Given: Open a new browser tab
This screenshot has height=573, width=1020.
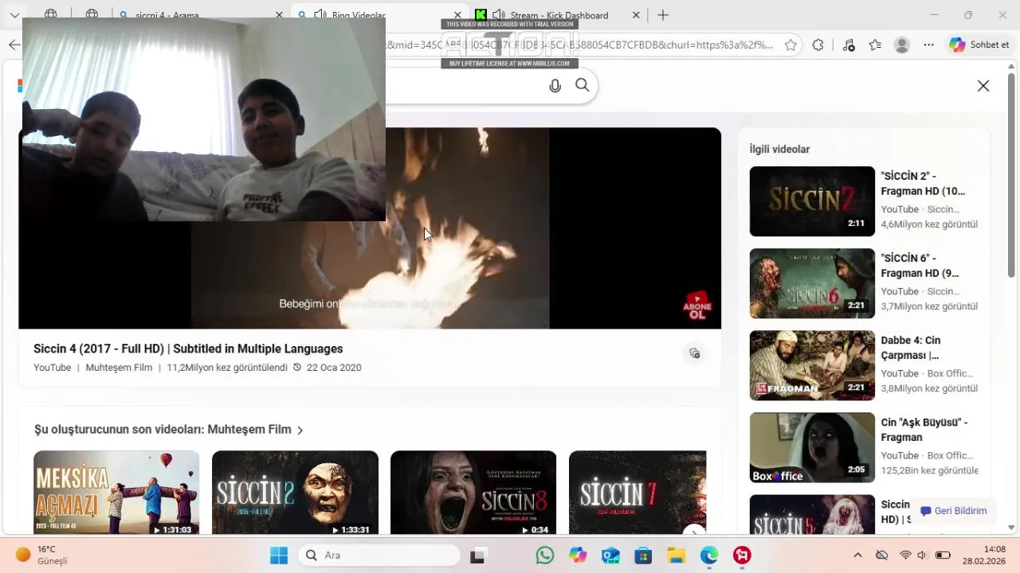Looking at the screenshot, I should coord(663,15).
